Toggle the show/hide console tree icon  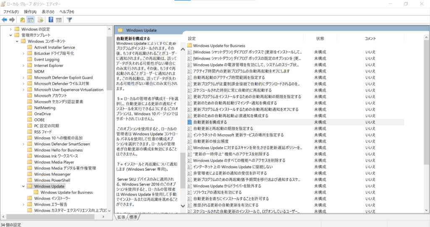coord(31,20)
